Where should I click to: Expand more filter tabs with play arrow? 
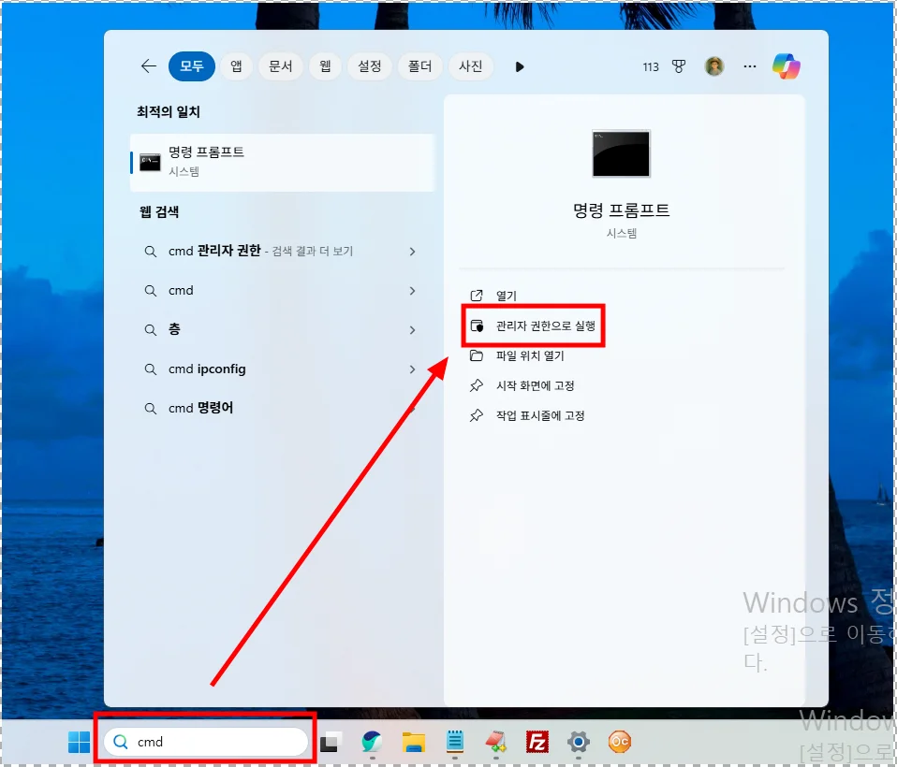pos(520,66)
